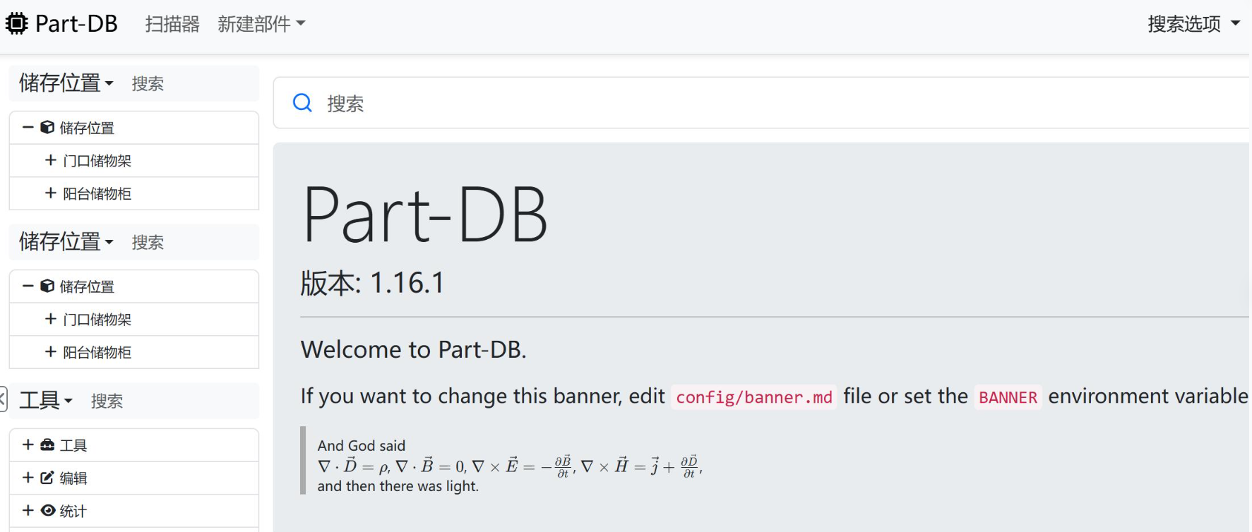Expand 门口储物架 in the second tree
Screen dimensions: 1252x532
pyautogui.click(x=51, y=319)
